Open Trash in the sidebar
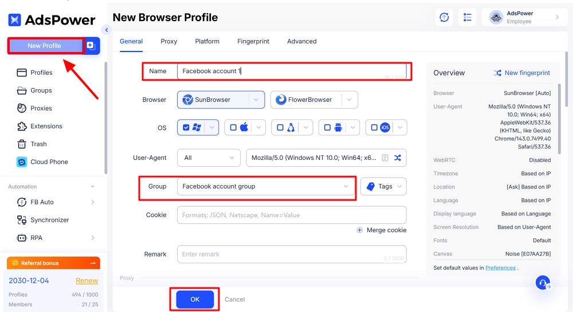The width and height of the screenshot is (573, 312). 32,144
